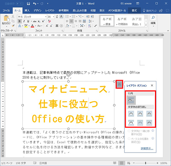Click zoom slider handle
The height and width of the screenshot is (166, 171).
145,163
